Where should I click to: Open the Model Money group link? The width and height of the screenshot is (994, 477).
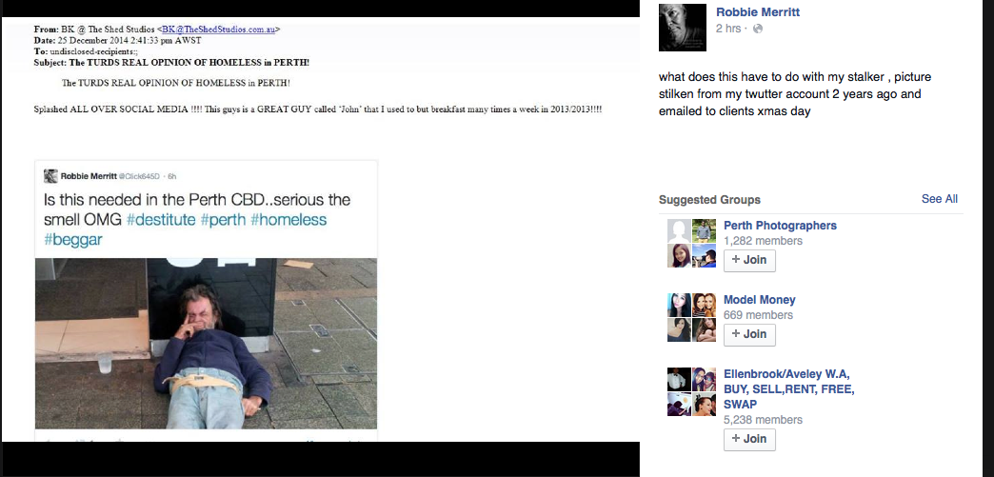(x=760, y=299)
